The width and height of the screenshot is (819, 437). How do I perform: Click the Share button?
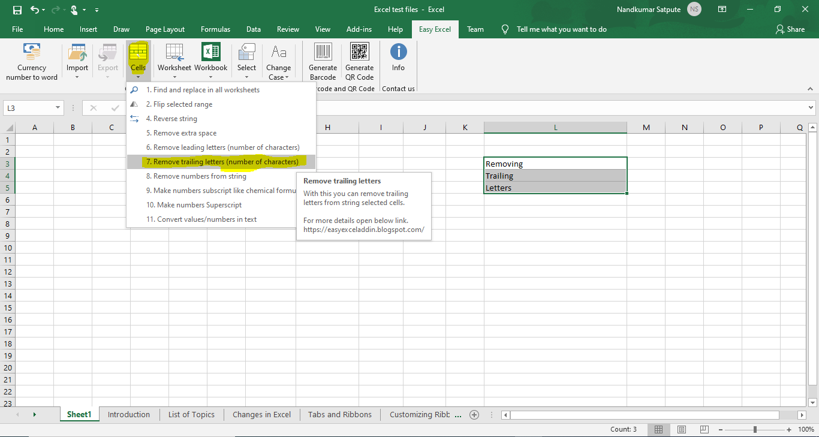[790, 29]
